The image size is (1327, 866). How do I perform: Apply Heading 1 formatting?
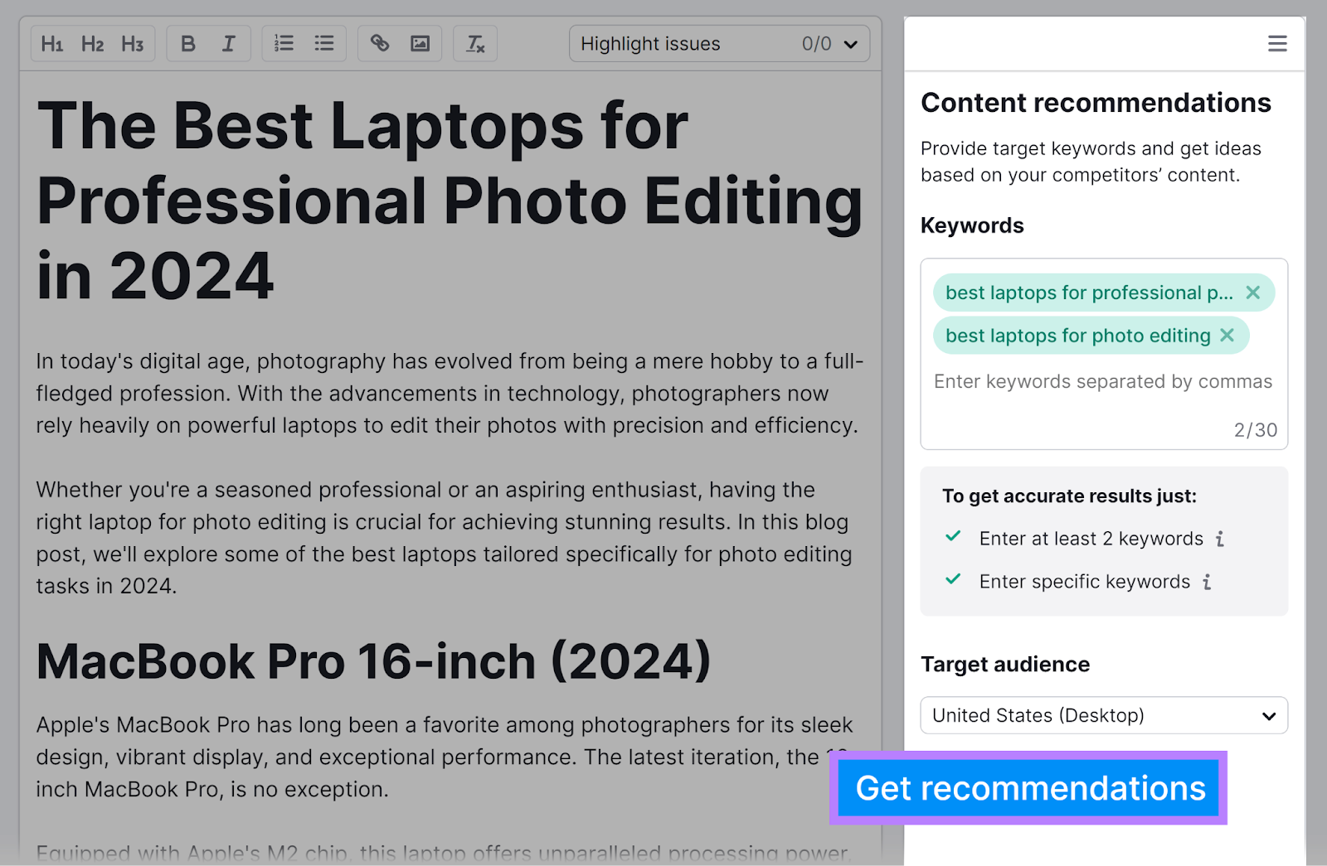click(x=51, y=43)
